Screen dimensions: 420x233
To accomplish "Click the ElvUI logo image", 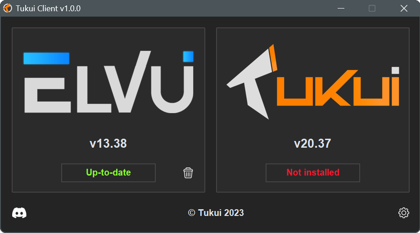I will [109, 82].
